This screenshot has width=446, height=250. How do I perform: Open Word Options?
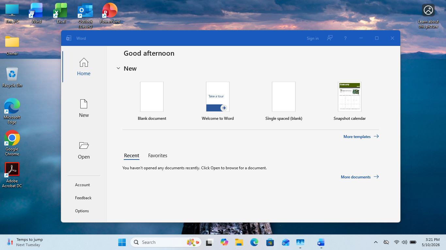click(82, 211)
